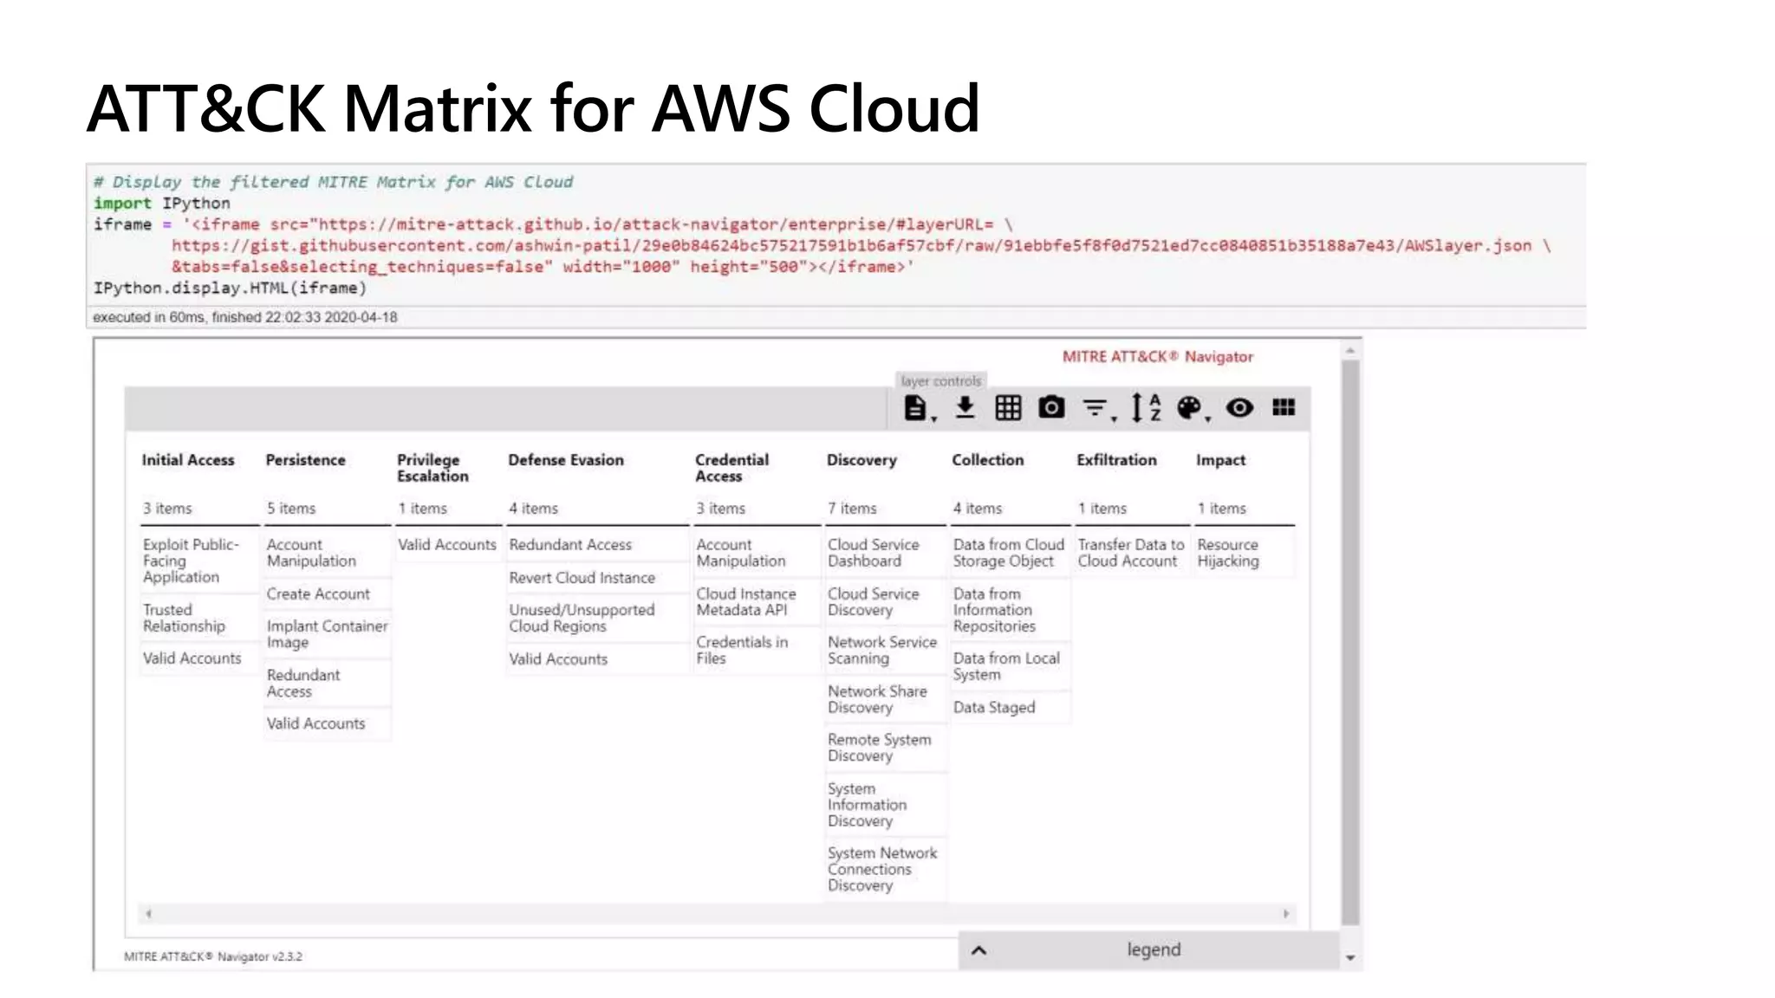Click Create Account technique
The width and height of the screenshot is (1775, 998).
click(x=327, y=594)
